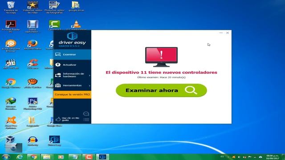Click the ES language indicator
Screen dimensions: 285x160
coord(222,156)
